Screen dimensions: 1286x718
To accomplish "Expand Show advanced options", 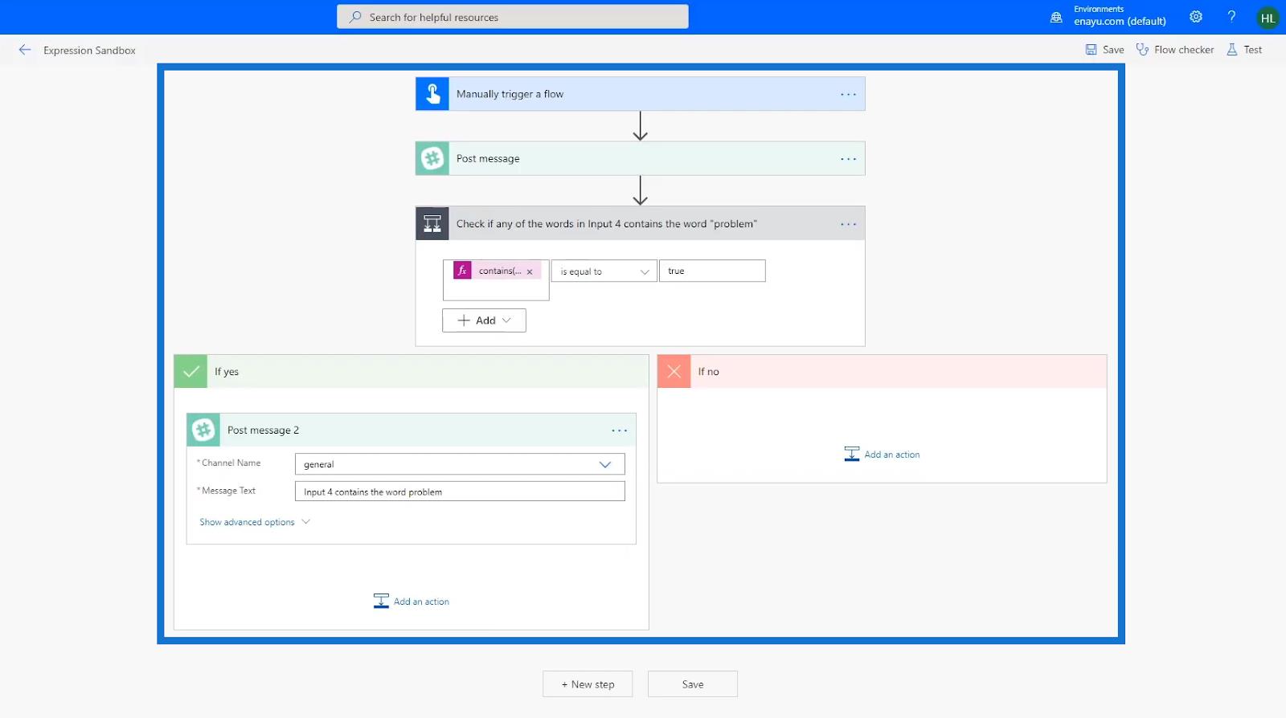I will click(254, 522).
